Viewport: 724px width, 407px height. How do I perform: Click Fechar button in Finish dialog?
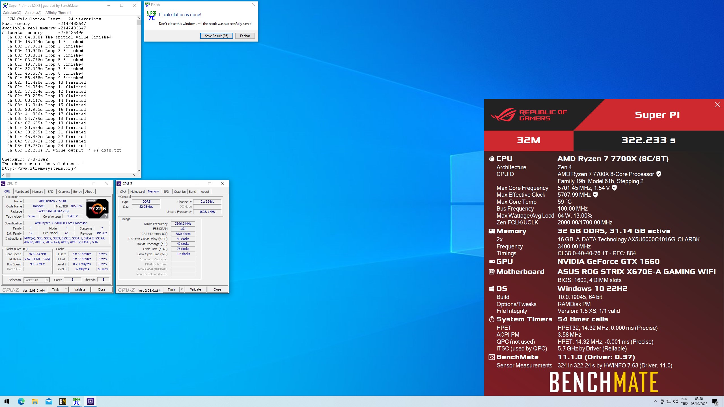pos(245,36)
